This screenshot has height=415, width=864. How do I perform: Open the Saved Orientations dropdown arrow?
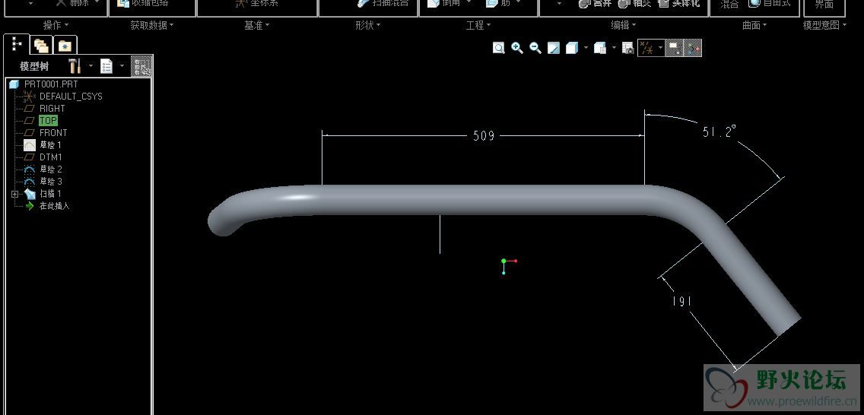coord(613,49)
